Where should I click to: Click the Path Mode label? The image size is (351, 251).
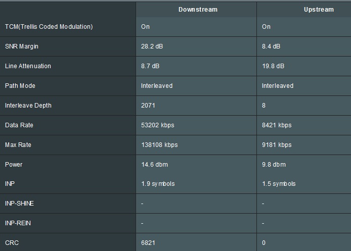[x=20, y=86]
